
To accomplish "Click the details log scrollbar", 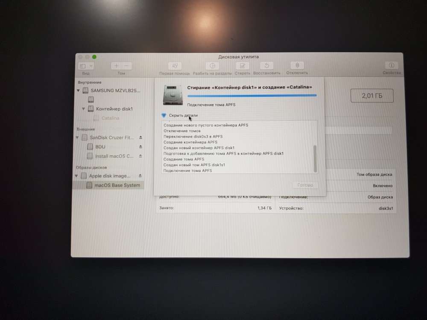I will coord(315,157).
